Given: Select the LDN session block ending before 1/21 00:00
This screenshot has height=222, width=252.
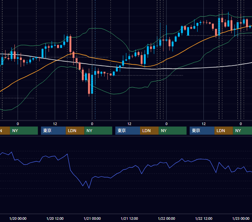Looking at the screenshot, I should coord(75,131).
